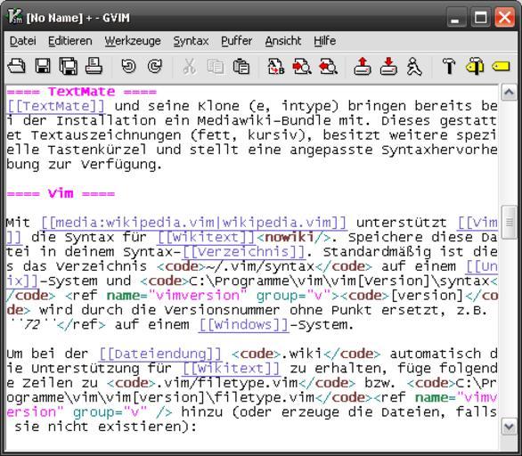Click the Open file toolbar icon
Image resolution: width=522 pixels, height=456 pixels.
tap(16, 66)
